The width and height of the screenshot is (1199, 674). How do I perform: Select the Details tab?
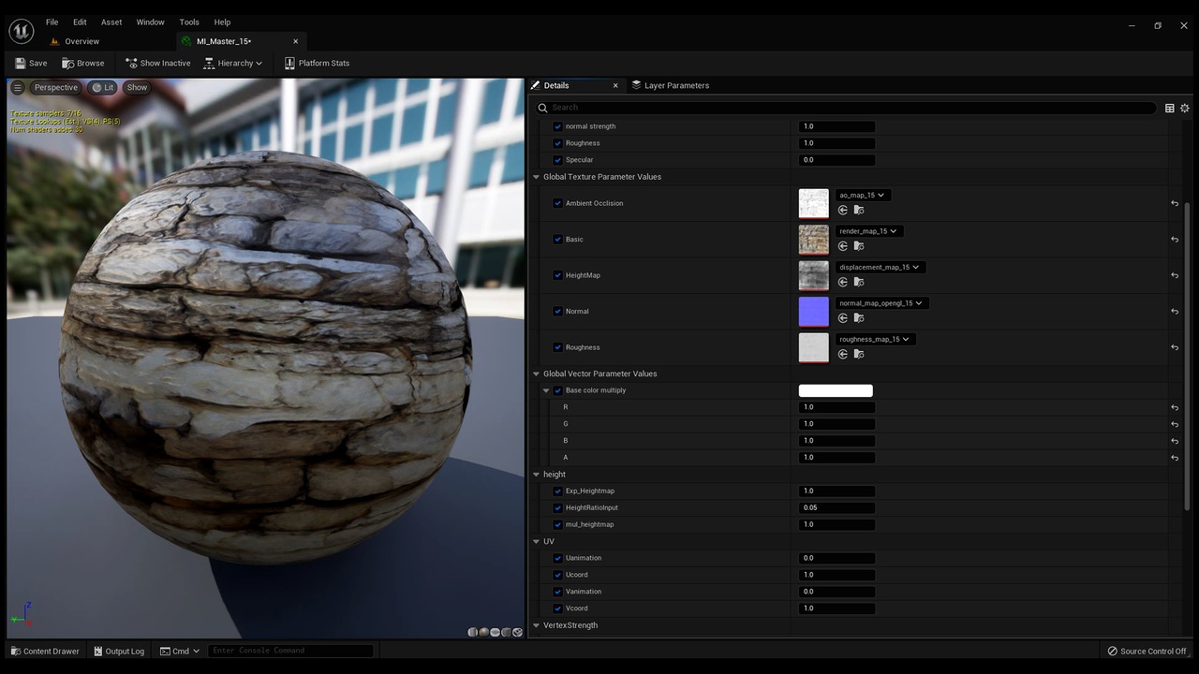[x=556, y=85]
